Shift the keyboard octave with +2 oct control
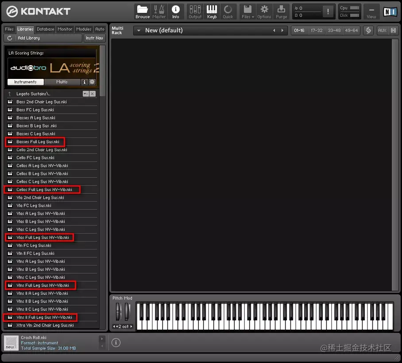Viewport: 402px width, 363px height. click(x=123, y=327)
